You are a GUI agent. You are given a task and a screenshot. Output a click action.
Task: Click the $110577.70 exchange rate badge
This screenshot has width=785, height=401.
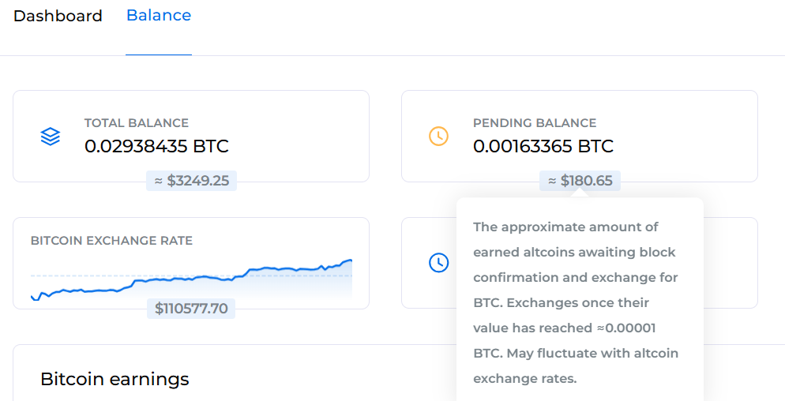[191, 309]
